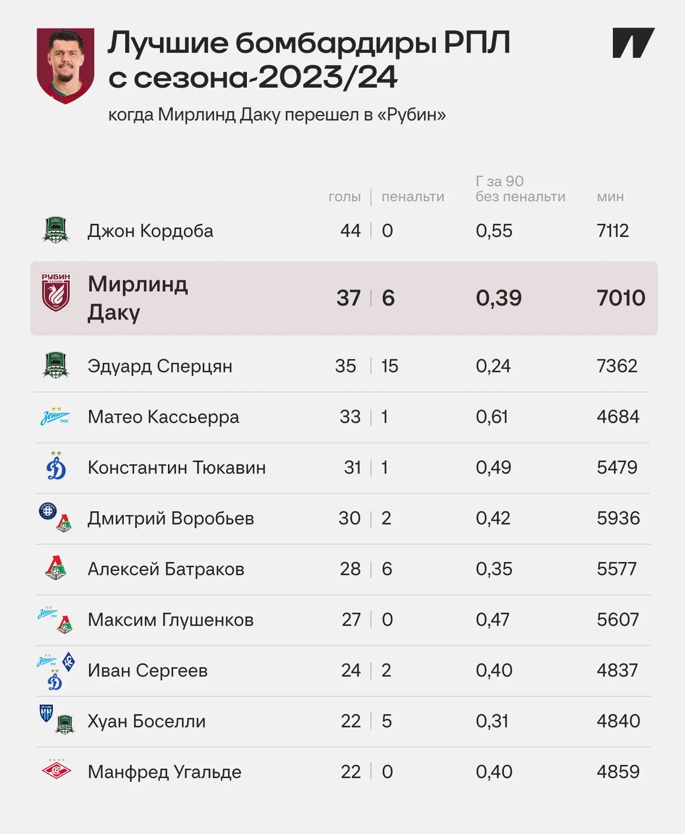Click Мирлинд Даку's portrait in the header

click(66, 66)
